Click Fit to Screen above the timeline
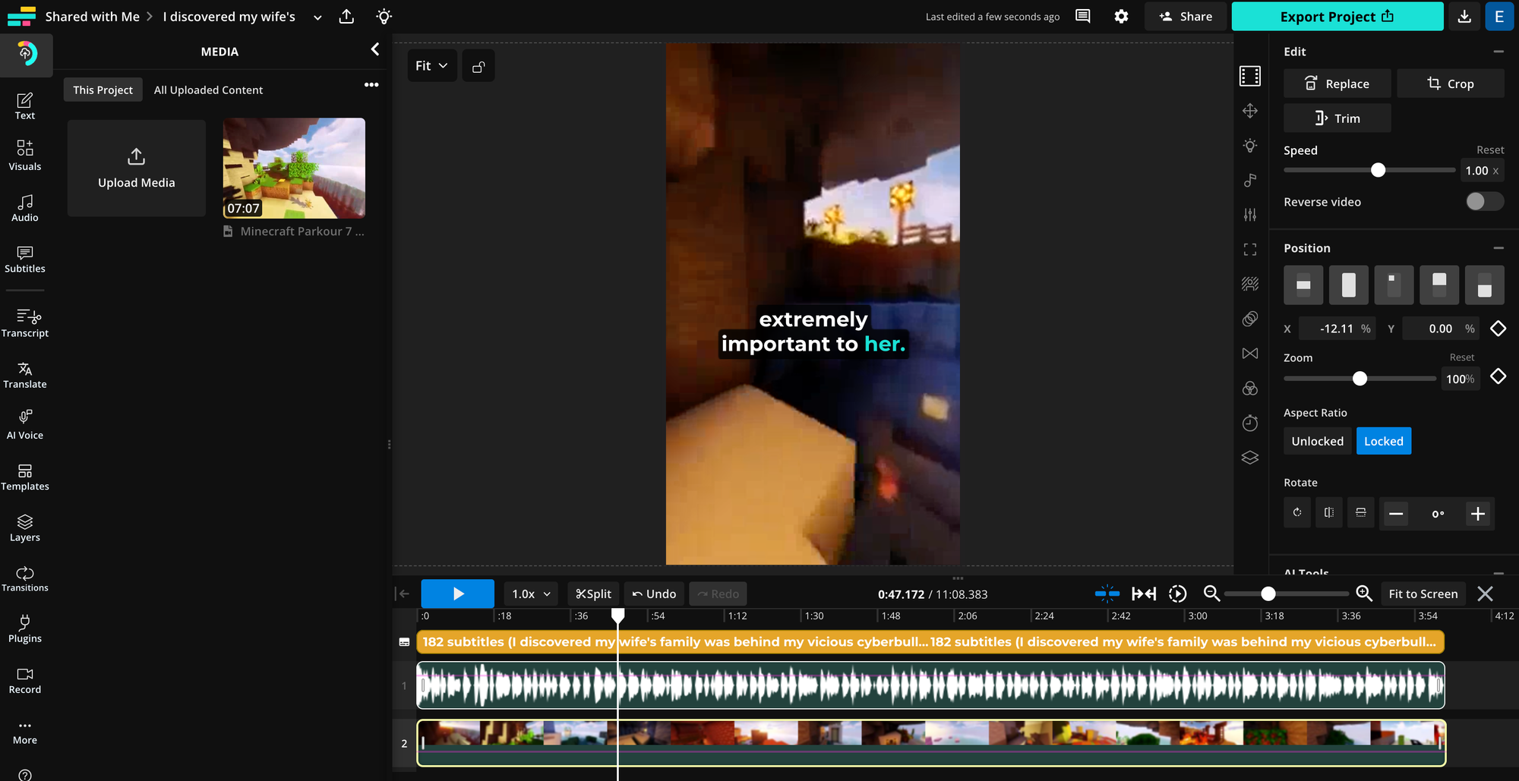The height and width of the screenshot is (781, 1519). point(1423,594)
